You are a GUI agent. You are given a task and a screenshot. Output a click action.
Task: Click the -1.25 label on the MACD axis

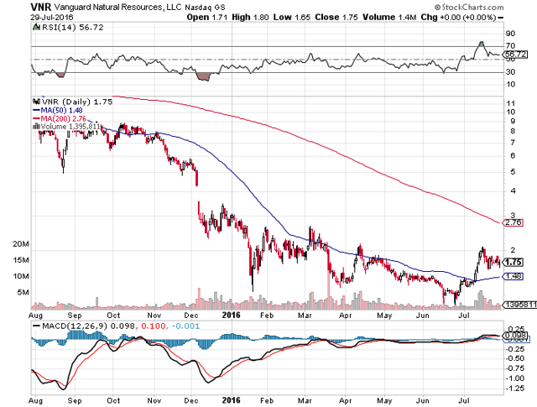514,389
